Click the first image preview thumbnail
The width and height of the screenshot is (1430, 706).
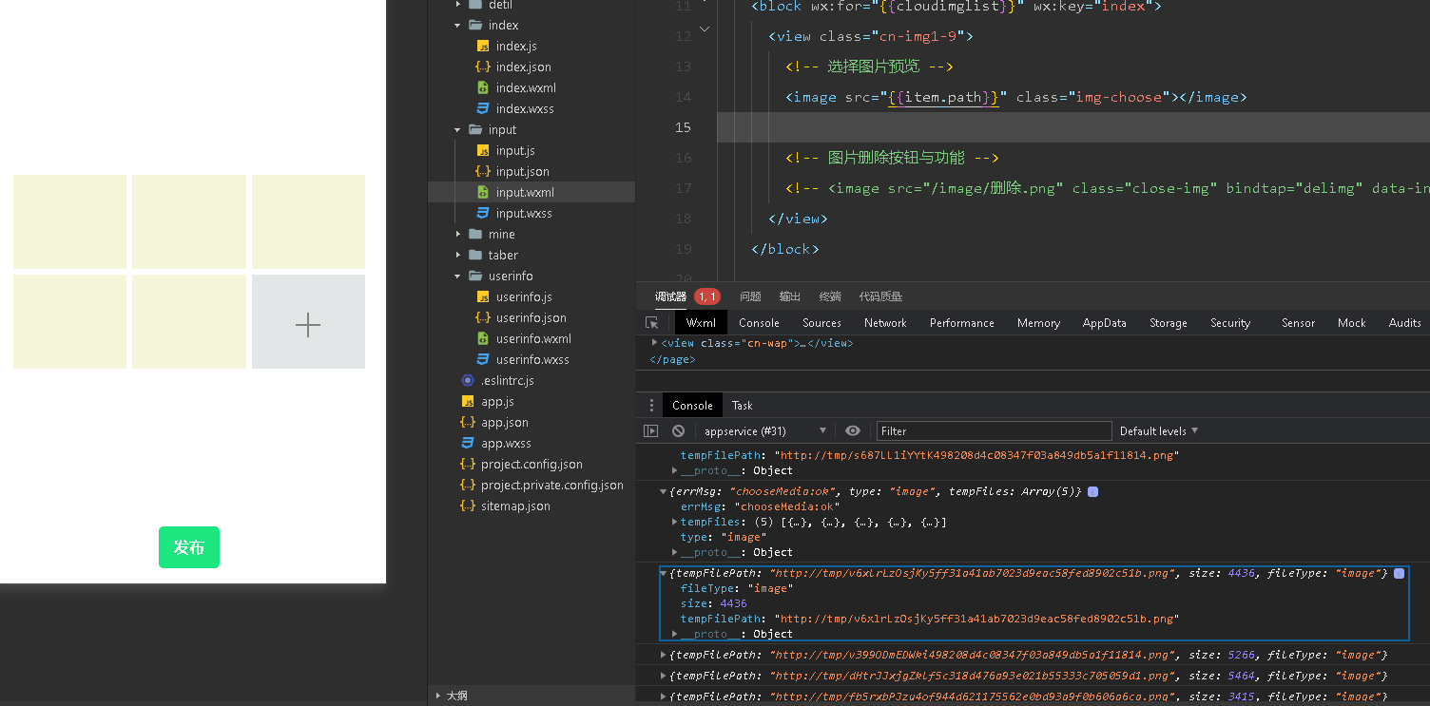point(69,221)
